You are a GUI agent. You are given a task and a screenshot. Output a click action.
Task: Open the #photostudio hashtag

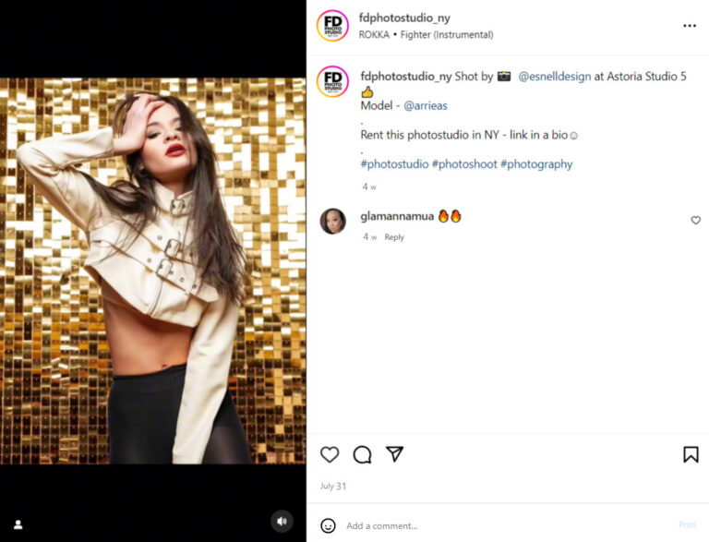[394, 164]
